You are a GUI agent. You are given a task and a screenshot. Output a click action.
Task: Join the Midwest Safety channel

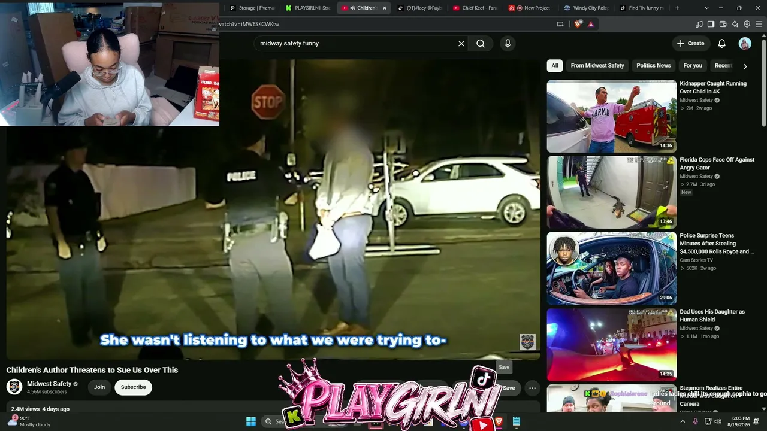[x=99, y=387]
